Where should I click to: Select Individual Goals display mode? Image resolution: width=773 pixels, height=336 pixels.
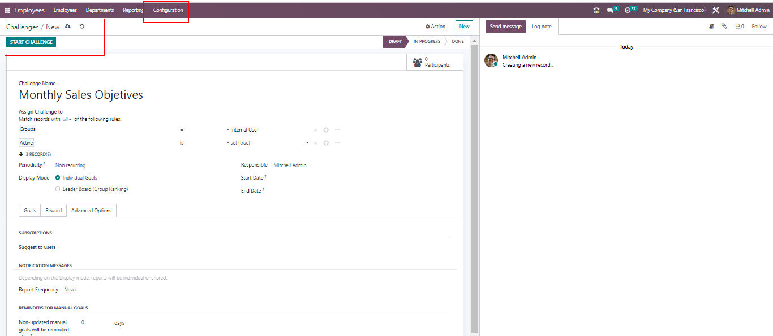tap(58, 178)
